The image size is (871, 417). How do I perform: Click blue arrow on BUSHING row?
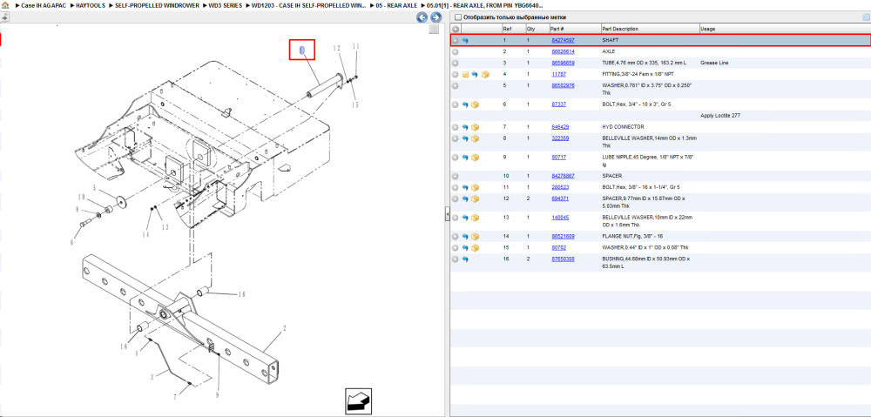(465, 259)
